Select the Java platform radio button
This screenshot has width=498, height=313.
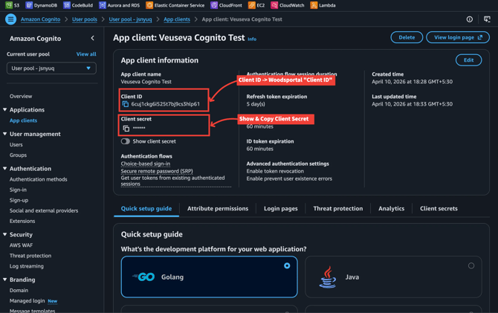[471, 265]
